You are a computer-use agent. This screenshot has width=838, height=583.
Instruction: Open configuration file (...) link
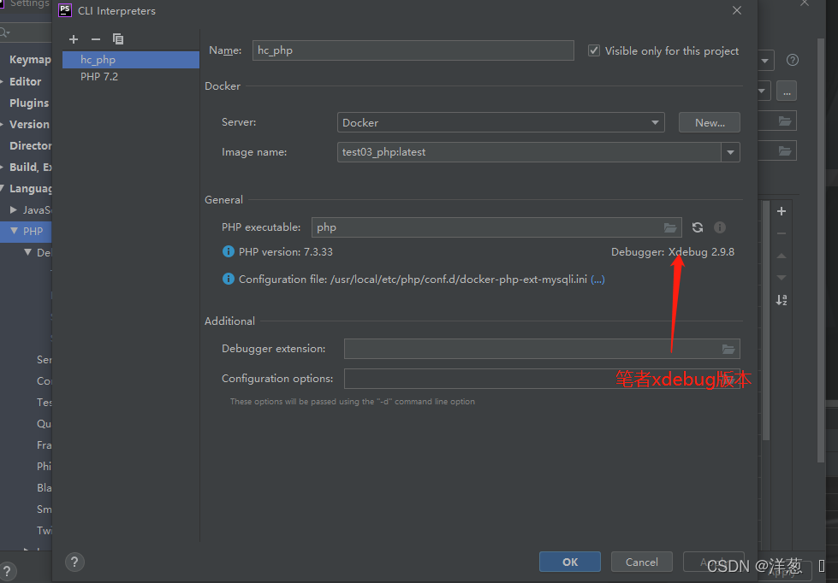click(x=597, y=280)
